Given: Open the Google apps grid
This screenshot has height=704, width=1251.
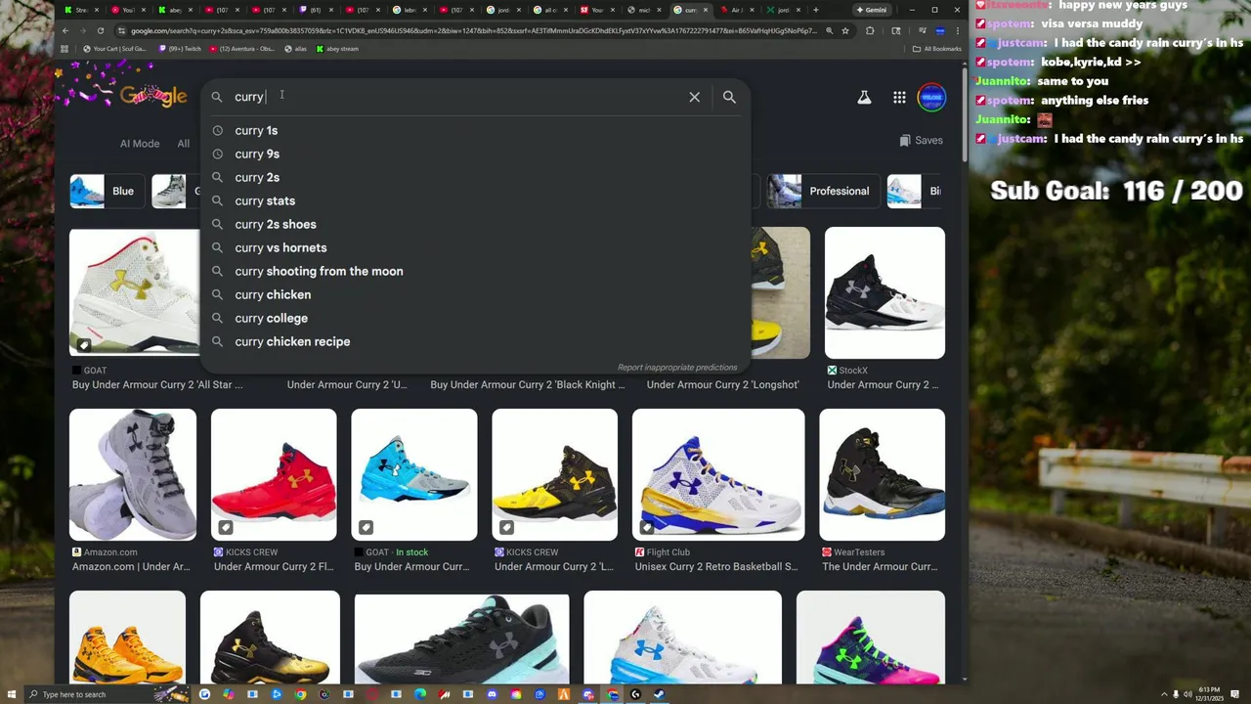Looking at the screenshot, I should click(899, 97).
